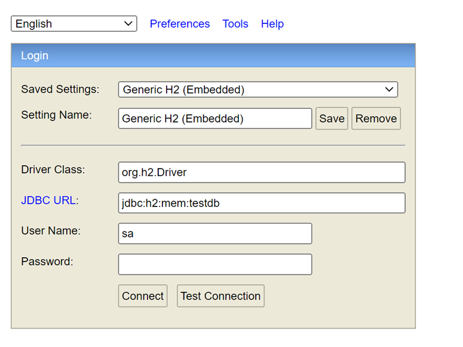Expand the Saved Settings dropdown

(x=257, y=90)
